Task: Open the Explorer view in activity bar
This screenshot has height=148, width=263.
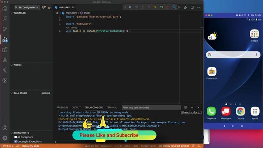Action: (5, 9)
